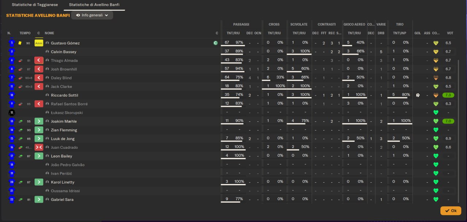Open the Info generali view dropdown
Screen dimensions: 467x222
92,15
